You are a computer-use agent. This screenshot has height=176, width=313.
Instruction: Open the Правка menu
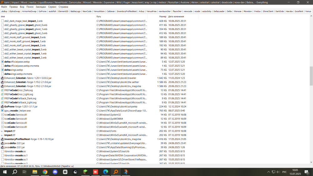click(x=13, y=7)
